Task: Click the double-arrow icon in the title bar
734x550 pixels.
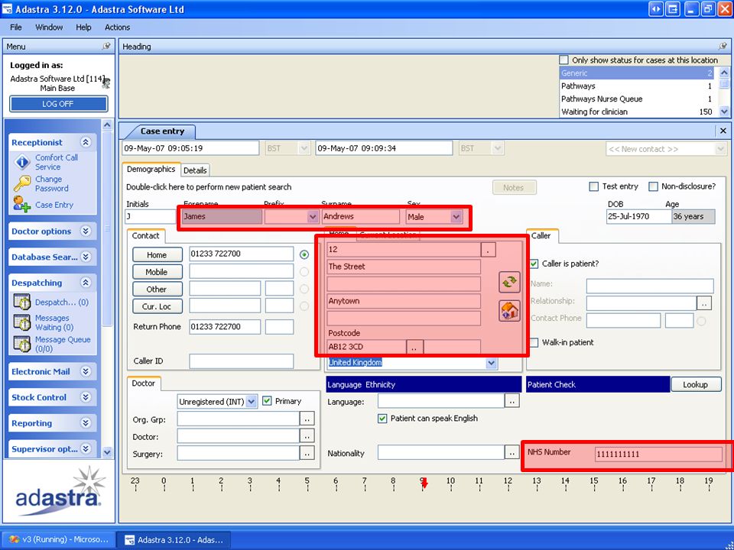Action: click(656, 9)
